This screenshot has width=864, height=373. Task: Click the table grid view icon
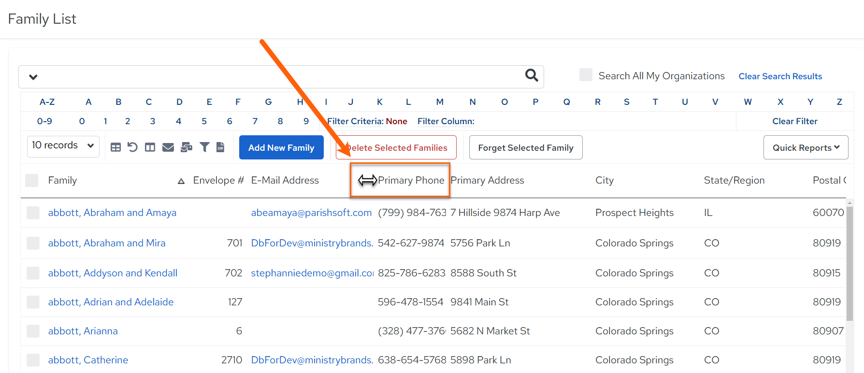click(x=115, y=147)
